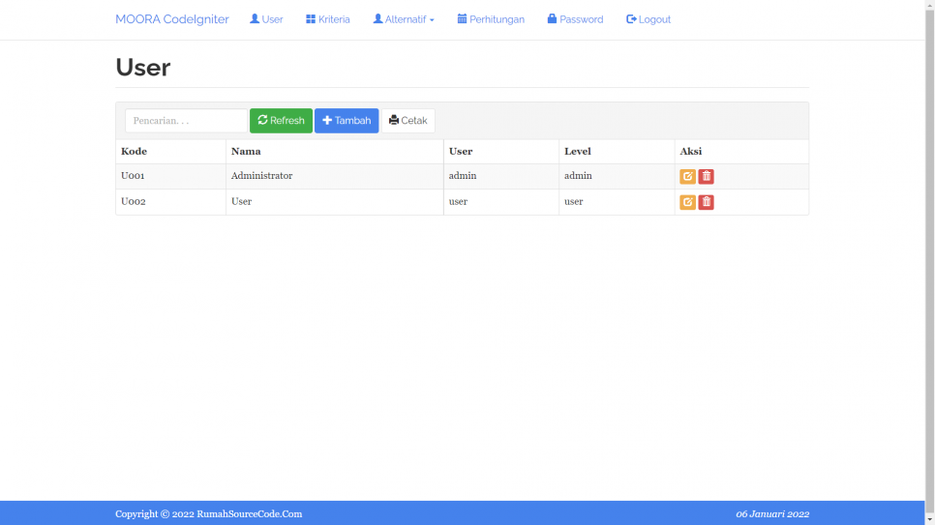The width and height of the screenshot is (935, 525).
Task: Click delete trash icon for Administrator row
Action: click(x=706, y=177)
